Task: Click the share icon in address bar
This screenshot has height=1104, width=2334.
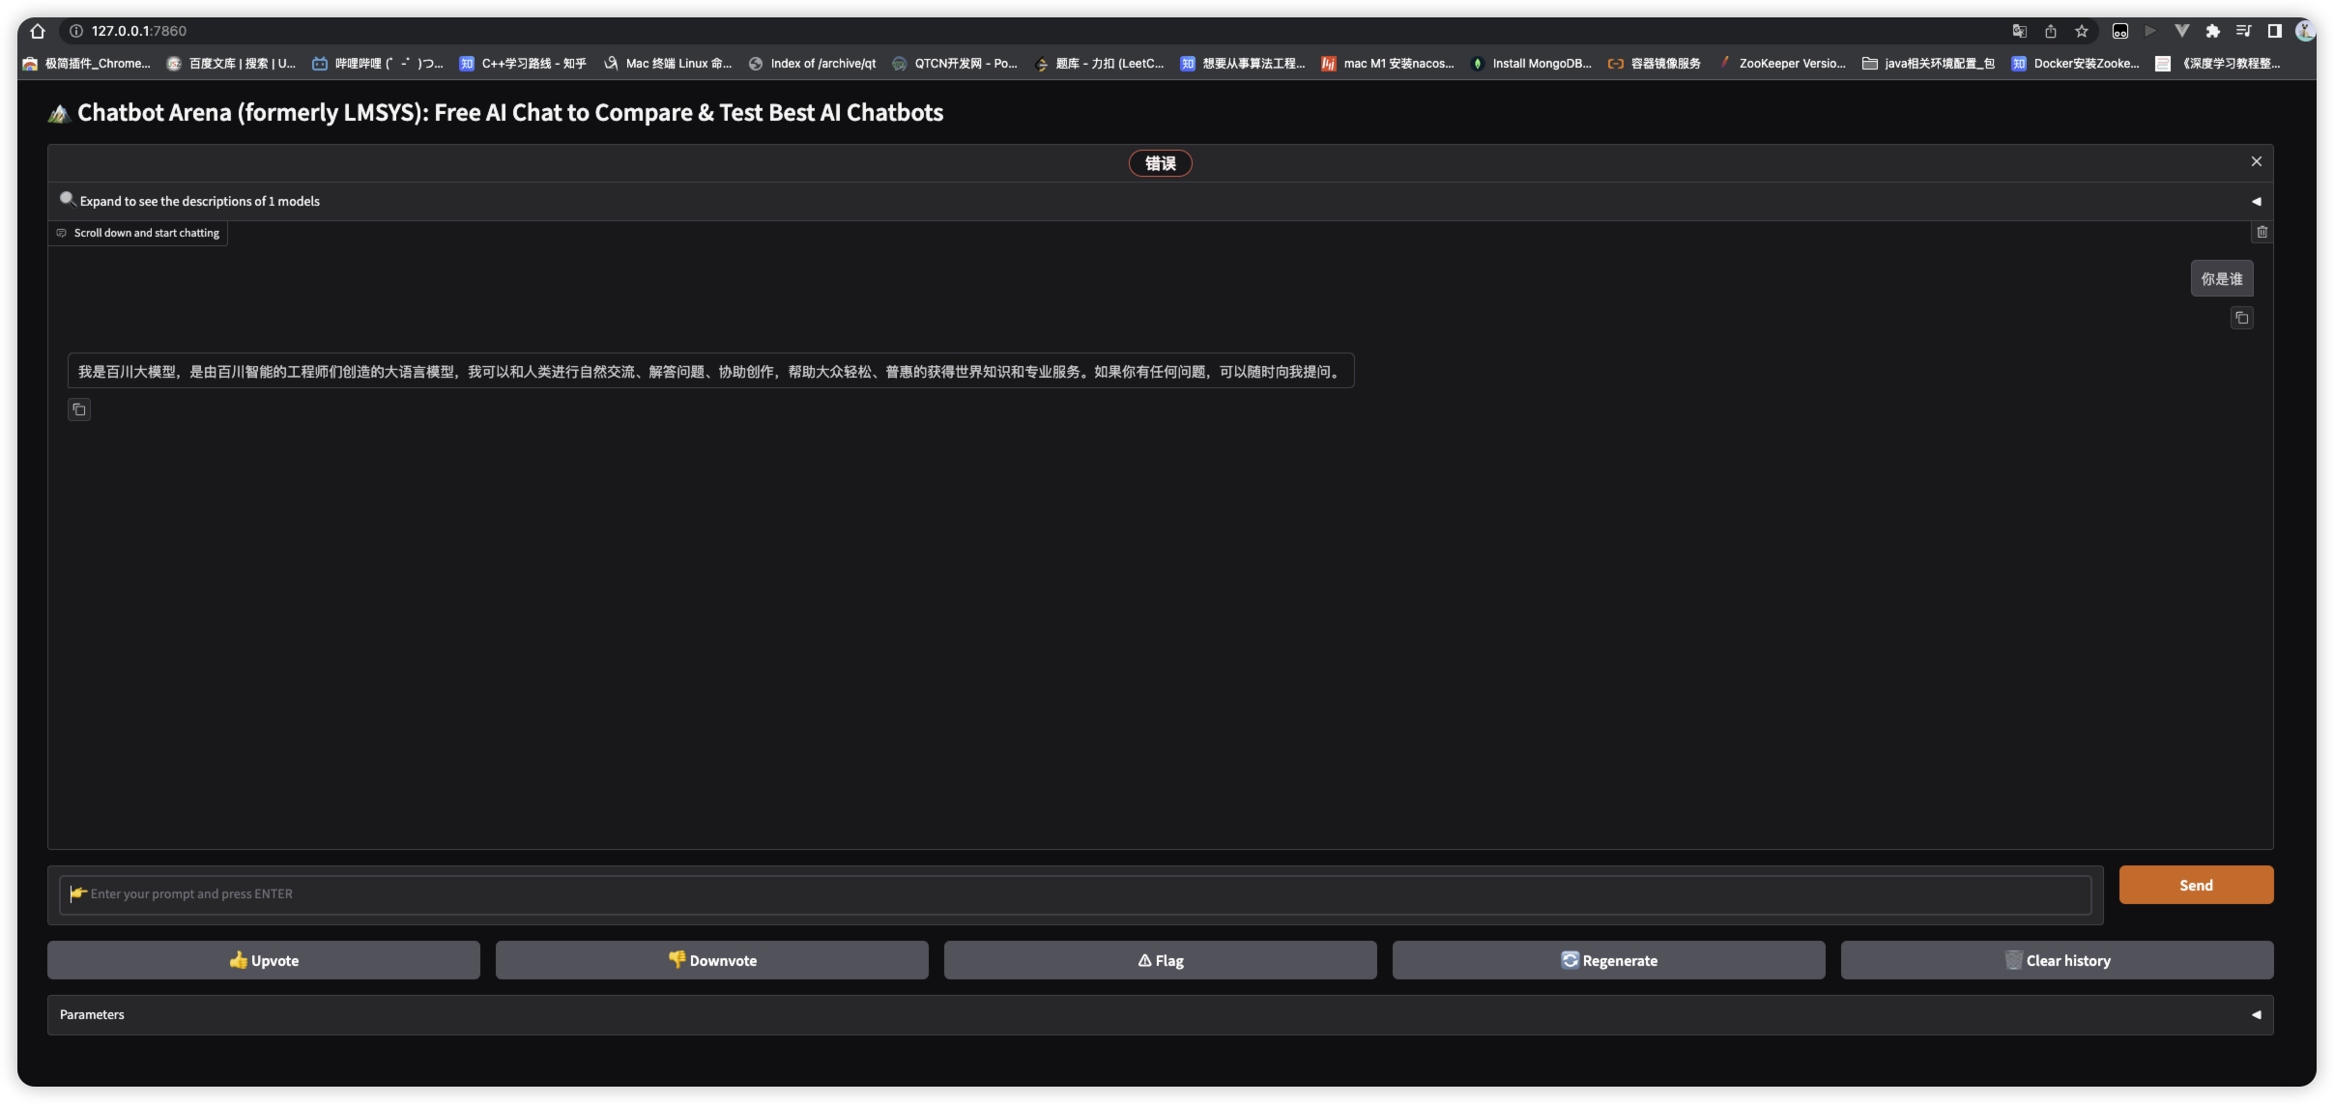Action: pyautogui.click(x=2050, y=31)
